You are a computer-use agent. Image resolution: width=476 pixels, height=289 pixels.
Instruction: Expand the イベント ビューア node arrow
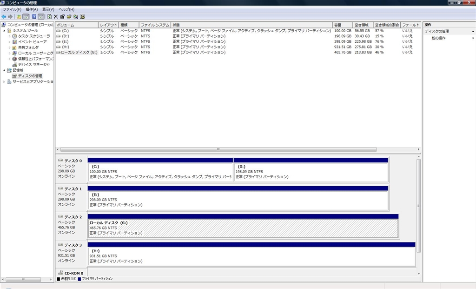pyautogui.click(x=9, y=41)
